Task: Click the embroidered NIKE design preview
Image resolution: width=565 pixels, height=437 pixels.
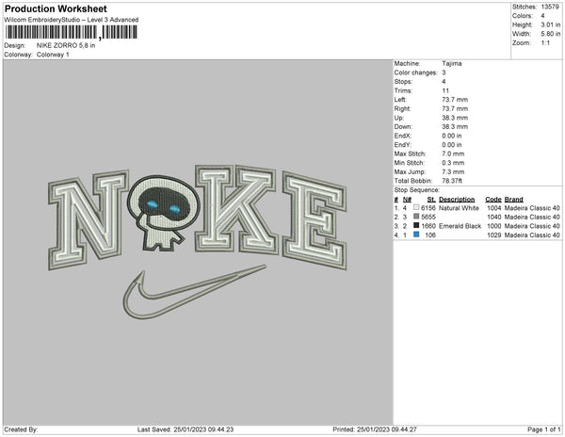Action: point(198,242)
